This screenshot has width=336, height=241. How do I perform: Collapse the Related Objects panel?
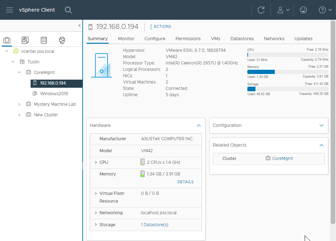pos(322,145)
